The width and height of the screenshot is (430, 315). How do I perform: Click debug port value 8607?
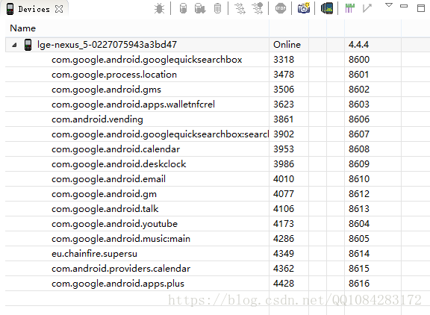pos(359,134)
